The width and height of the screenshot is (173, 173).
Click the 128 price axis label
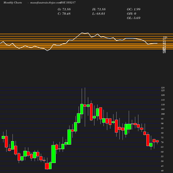click(x=163, y=88)
